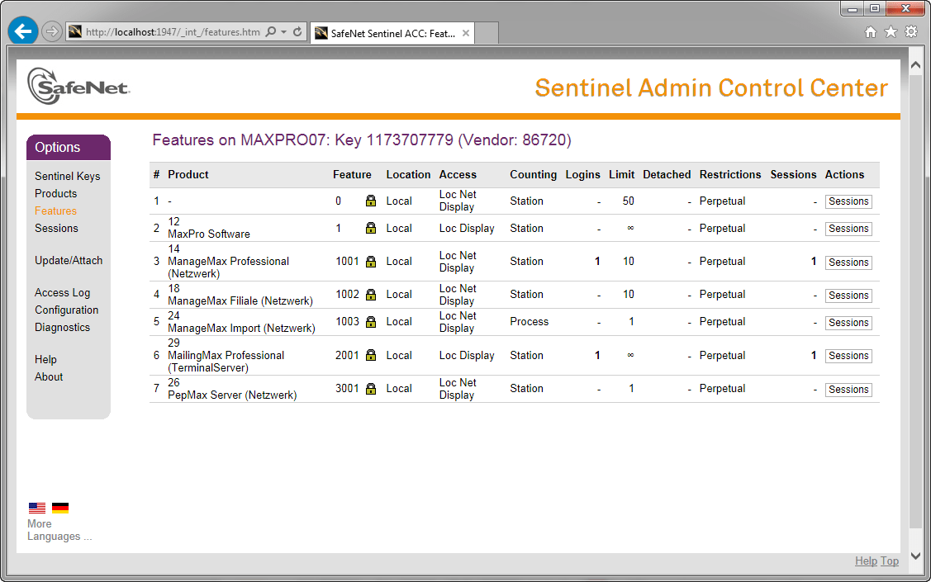Open a new blank browser tab
931x582 pixels.
coord(487,33)
